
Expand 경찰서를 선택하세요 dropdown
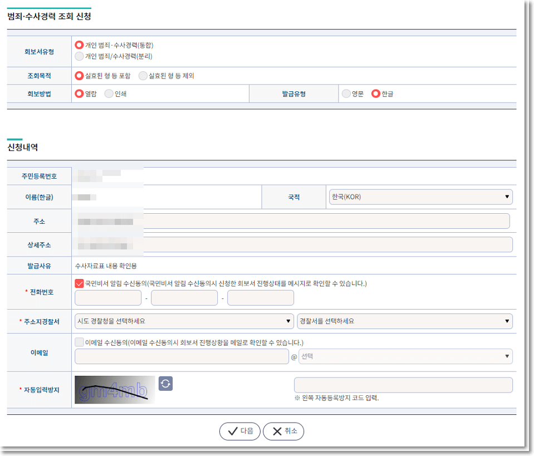[x=404, y=321]
